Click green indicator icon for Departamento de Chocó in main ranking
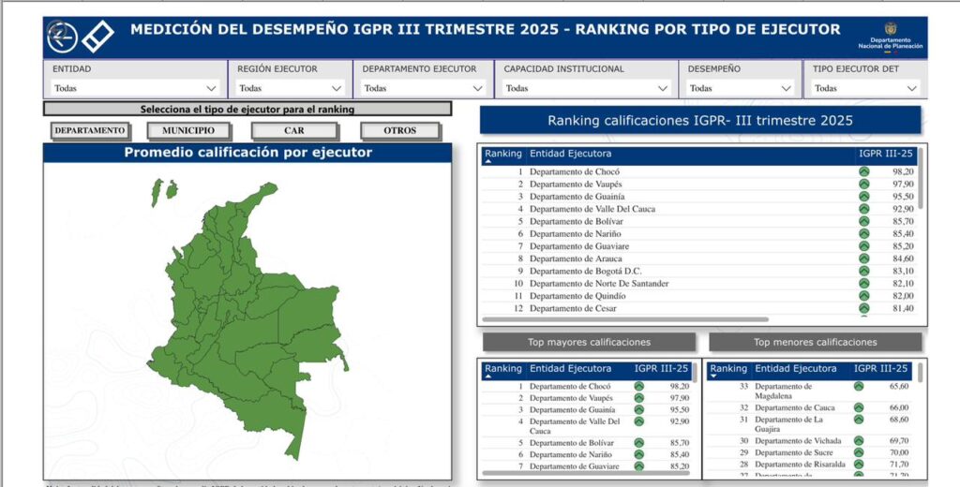960x487 pixels. tap(863, 172)
